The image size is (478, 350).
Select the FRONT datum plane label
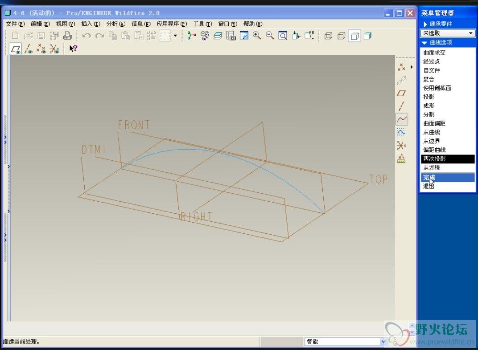coord(133,125)
